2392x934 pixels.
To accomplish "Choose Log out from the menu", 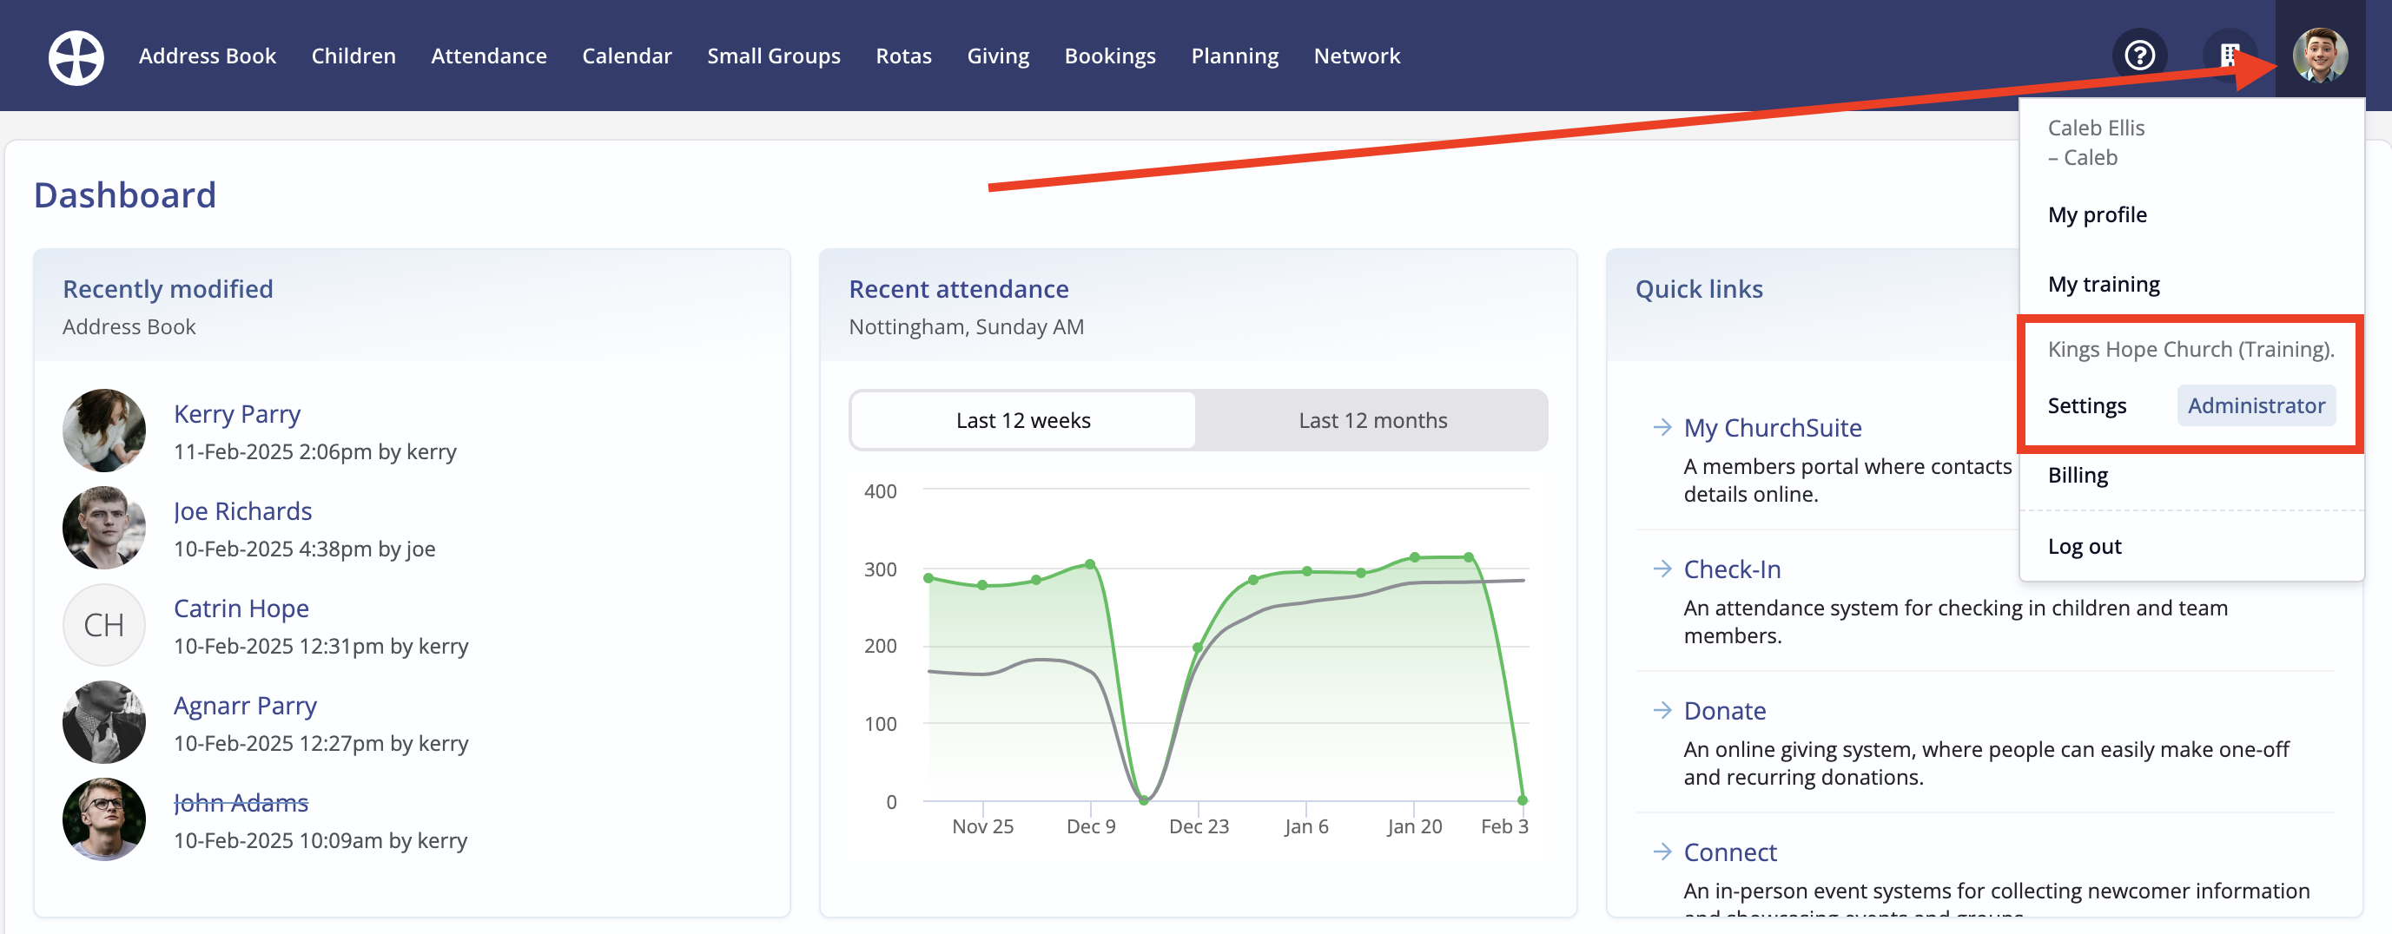I will [2084, 546].
